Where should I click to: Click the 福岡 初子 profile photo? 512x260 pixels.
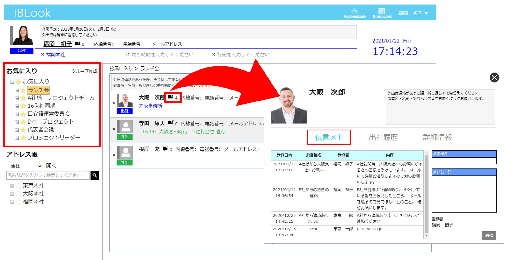[22, 35]
